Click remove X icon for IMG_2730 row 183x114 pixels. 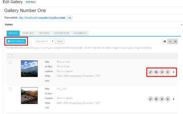[x=162, y=99]
